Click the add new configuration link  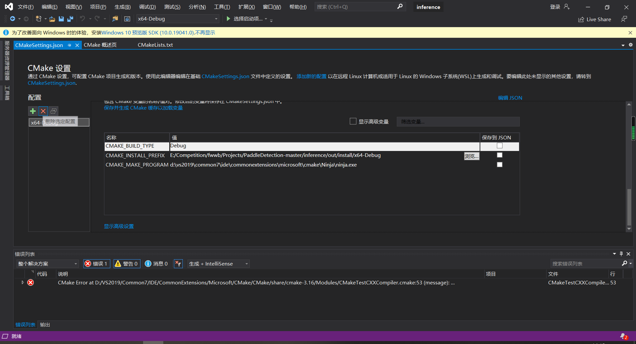coord(311,76)
